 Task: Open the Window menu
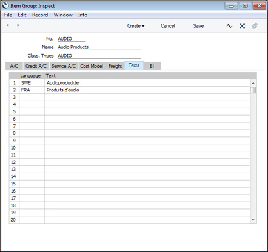tap(63, 15)
